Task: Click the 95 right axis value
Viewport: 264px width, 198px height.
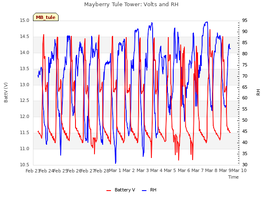Action: 245,21
